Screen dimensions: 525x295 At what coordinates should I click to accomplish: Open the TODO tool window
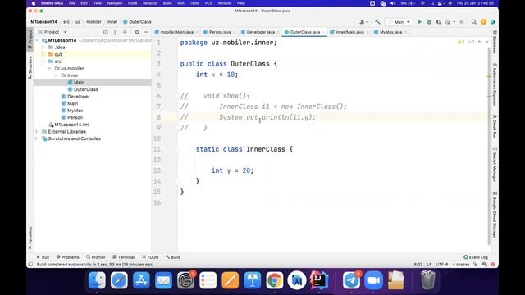(x=150, y=257)
